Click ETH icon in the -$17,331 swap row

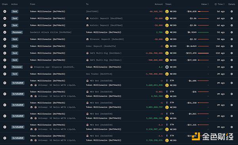(167, 125)
